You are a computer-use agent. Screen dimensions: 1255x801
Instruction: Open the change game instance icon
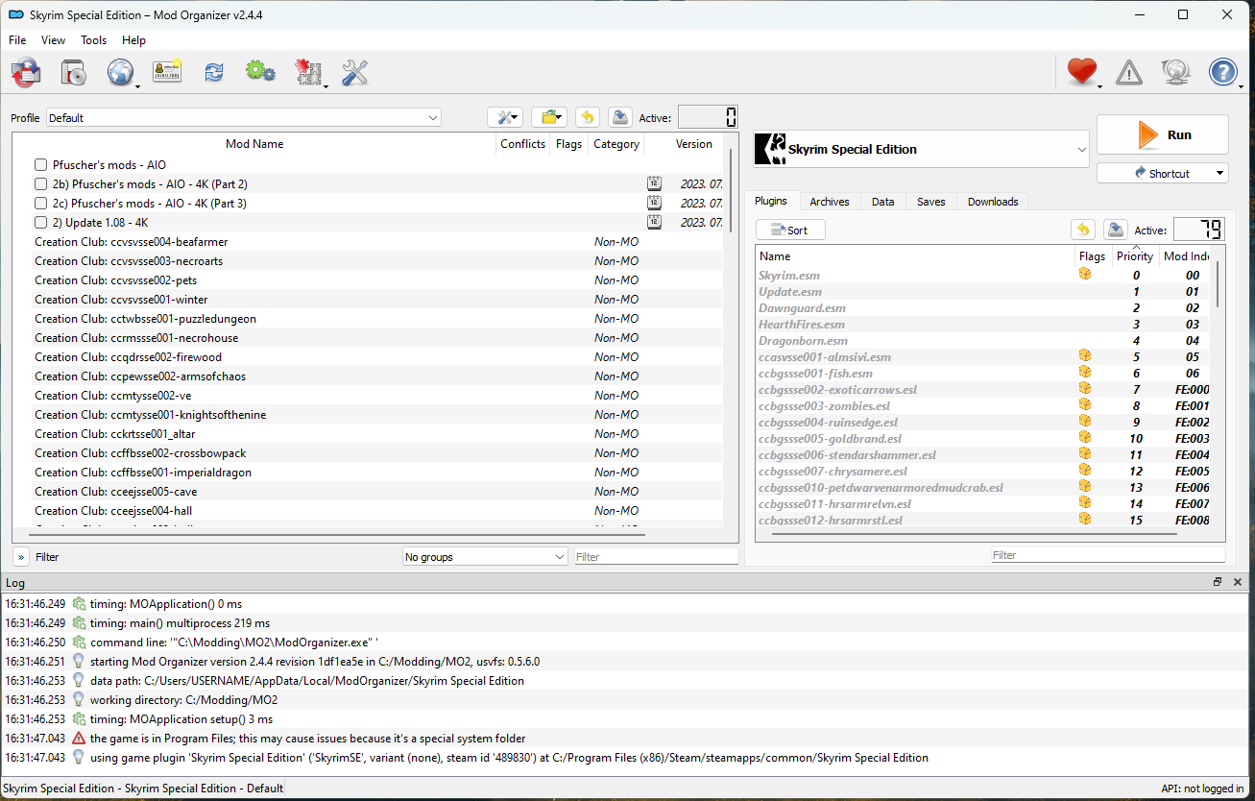click(x=26, y=72)
